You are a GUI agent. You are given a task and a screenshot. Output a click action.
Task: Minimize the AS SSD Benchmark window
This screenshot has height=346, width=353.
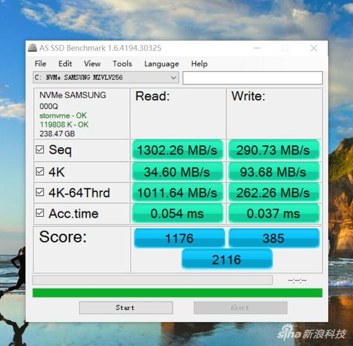[x=257, y=48]
